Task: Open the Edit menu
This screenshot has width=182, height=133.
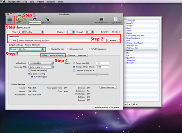Action: (x=32, y=2)
